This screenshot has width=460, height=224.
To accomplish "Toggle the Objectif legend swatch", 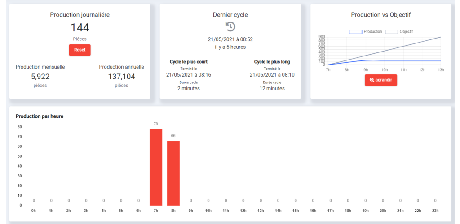I will coord(391,32).
